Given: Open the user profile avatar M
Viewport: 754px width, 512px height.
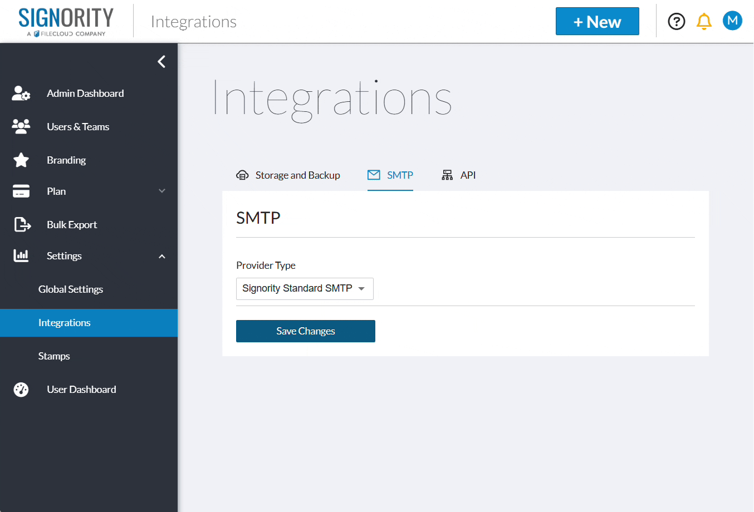Looking at the screenshot, I should pyautogui.click(x=732, y=21).
